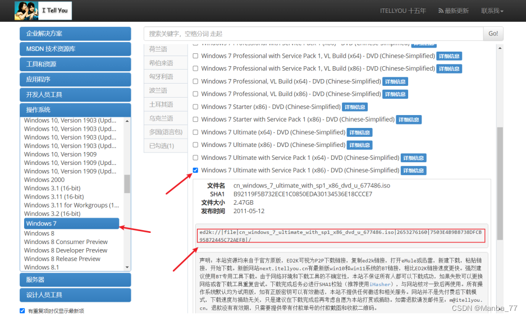Expand the 设计人员工具 category

coord(75,295)
